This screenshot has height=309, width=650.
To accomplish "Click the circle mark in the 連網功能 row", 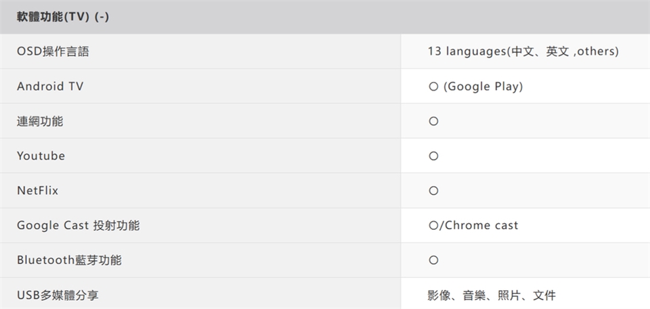I will tap(433, 122).
